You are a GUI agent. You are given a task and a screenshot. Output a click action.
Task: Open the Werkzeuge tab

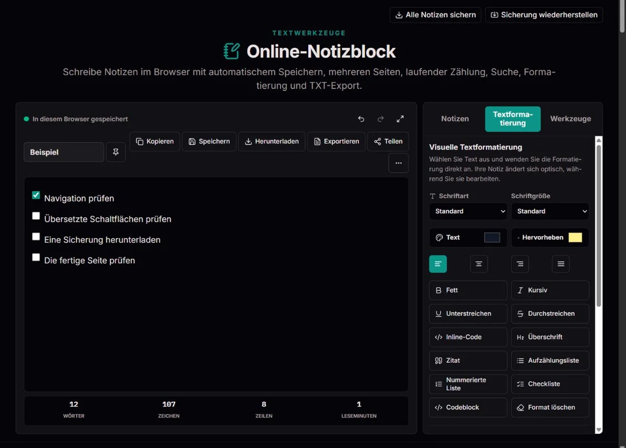[571, 119]
